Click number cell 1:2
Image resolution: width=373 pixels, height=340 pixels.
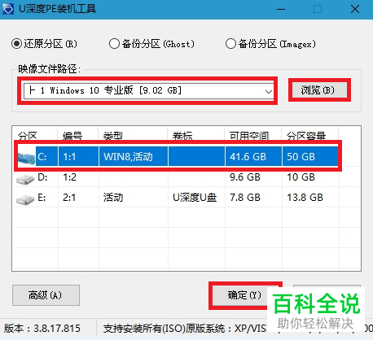[70, 177]
